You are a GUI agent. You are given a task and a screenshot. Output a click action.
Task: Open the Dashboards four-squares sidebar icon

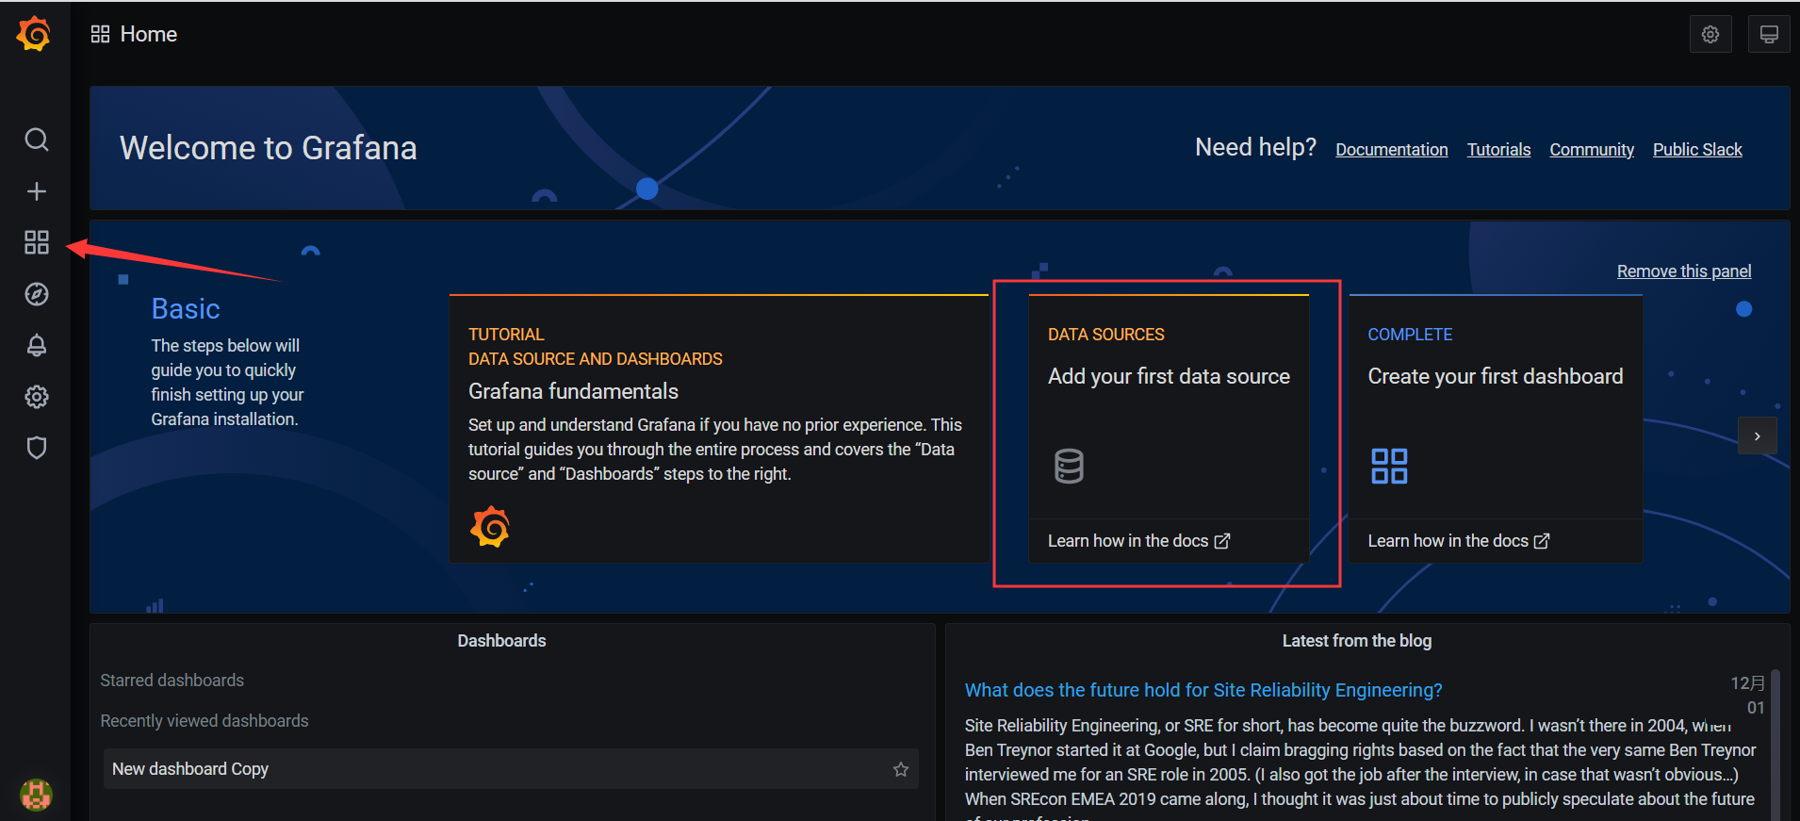coord(36,242)
